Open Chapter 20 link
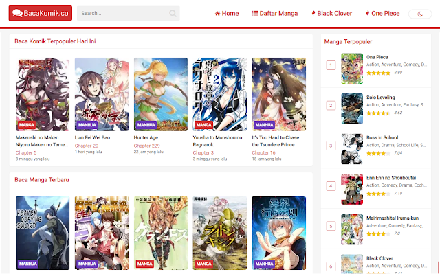The image size is (440, 274). (x=87, y=146)
